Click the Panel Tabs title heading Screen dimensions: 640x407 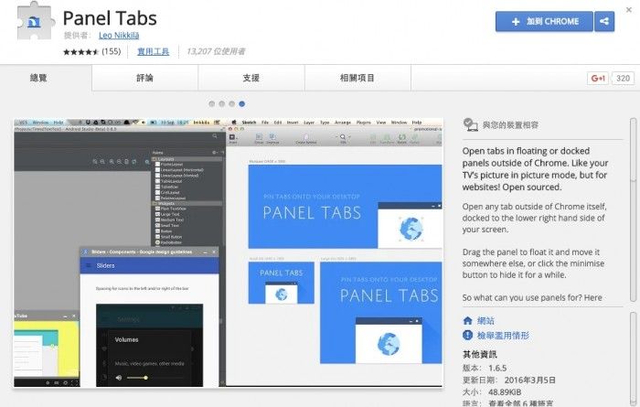(x=110, y=18)
